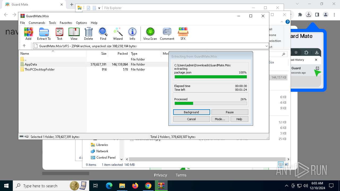Viewport: 340px width, 191px height.
Task: Click Explorer horizontal scrollbar right arrow
Action: click(288, 159)
